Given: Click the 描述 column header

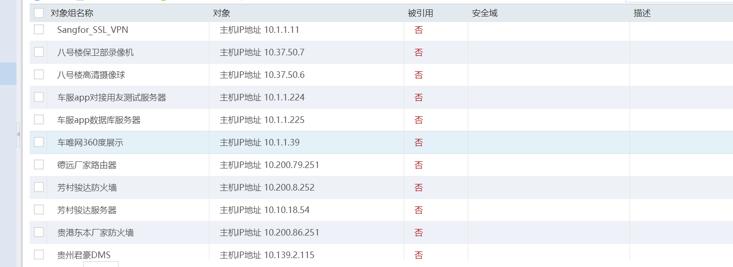Looking at the screenshot, I should pyautogui.click(x=642, y=14).
